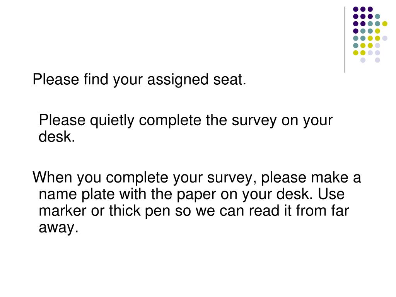This screenshot has height=297, width=396.
Task: Click the only purple dot in fourth dot row
Action: [x=356, y=31]
